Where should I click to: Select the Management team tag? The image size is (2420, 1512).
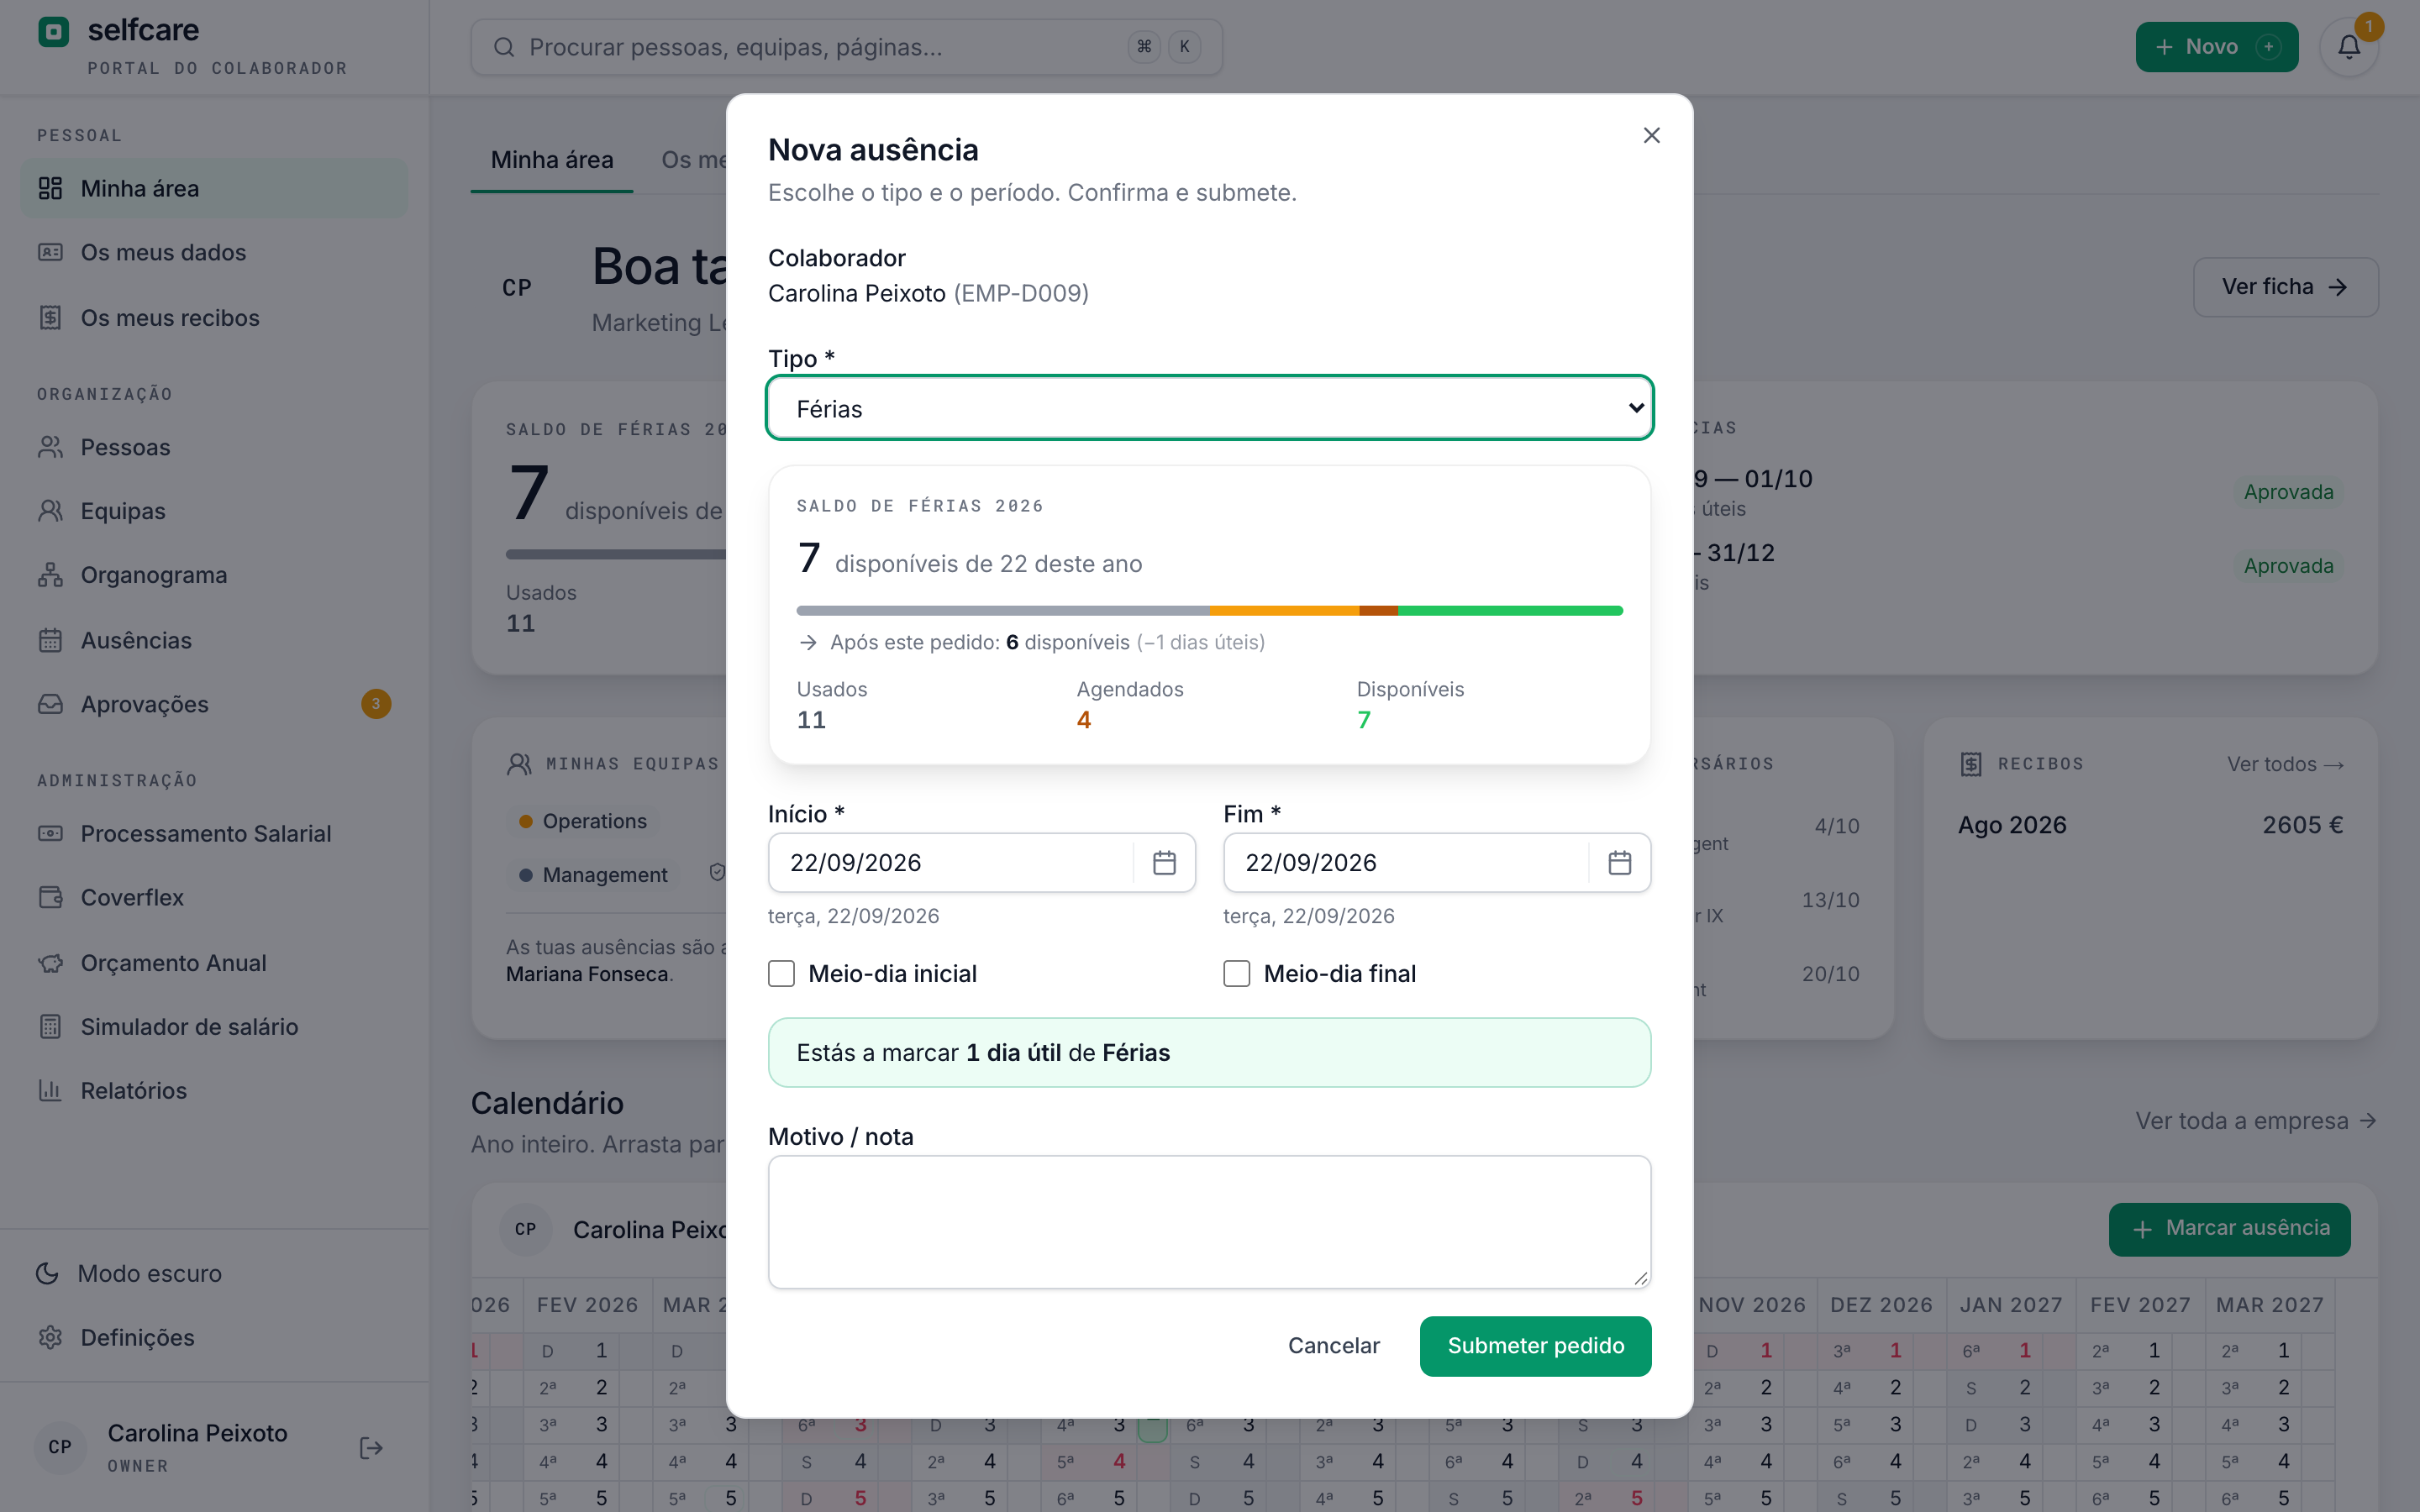coord(593,875)
